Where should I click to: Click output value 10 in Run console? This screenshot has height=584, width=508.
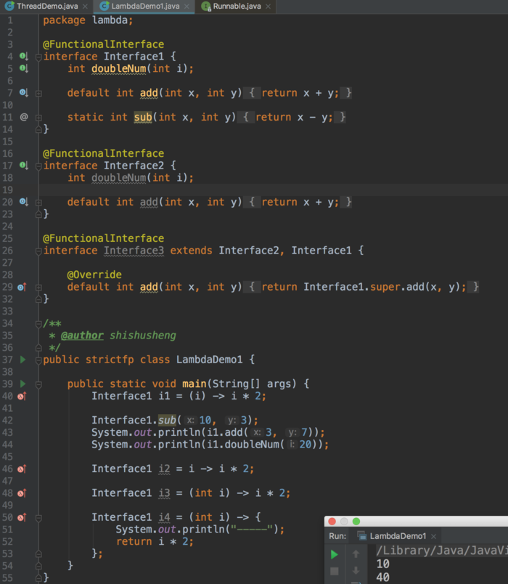(382, 564)
